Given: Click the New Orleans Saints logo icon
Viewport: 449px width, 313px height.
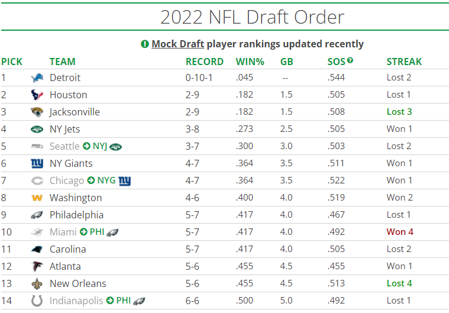Looking at the screenshot, I should [37, 284].
